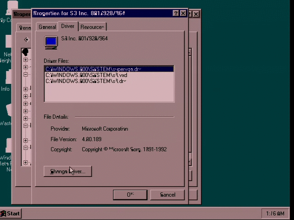
Task: Open the Resources tab
Action: [92, 27]
